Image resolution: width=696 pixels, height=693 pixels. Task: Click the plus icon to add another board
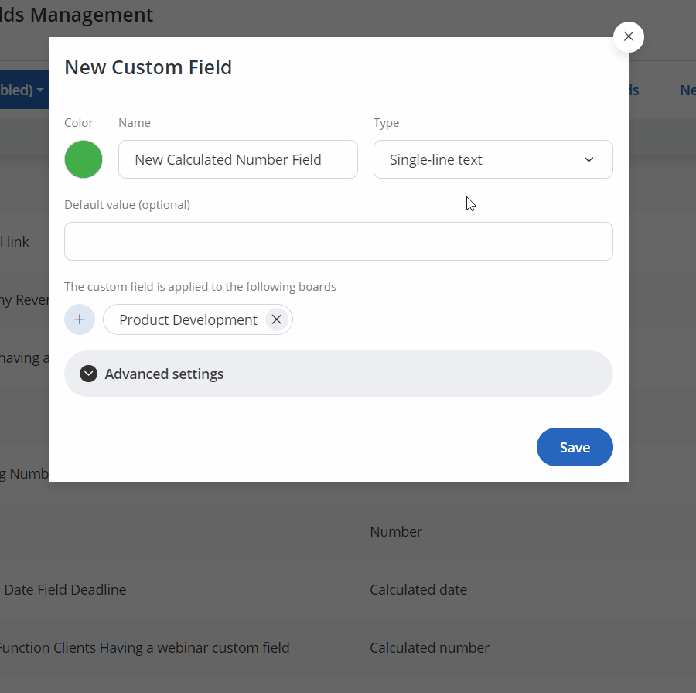pyautogui.click(x=80, y=319)
